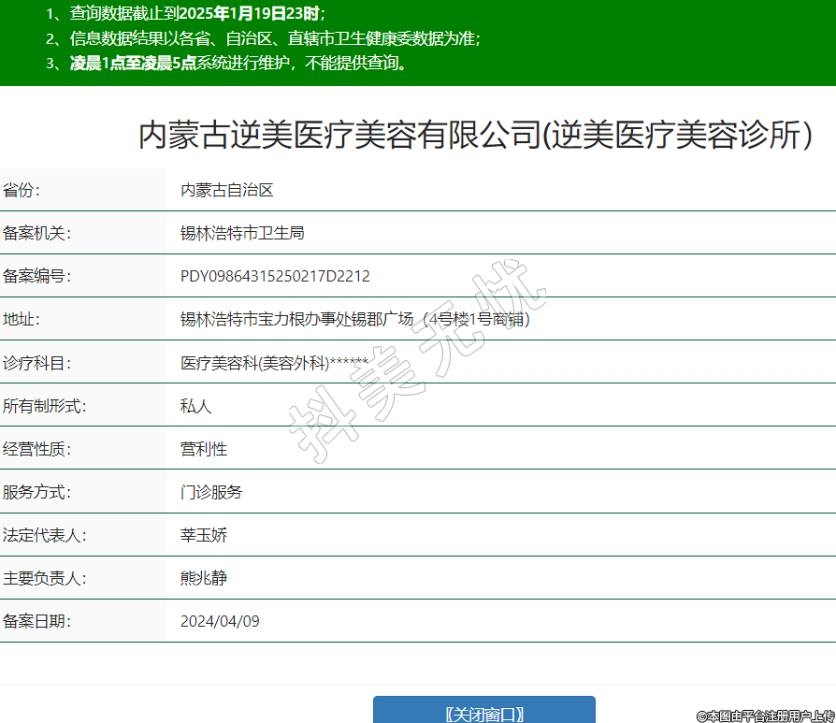Click the maintenance notice 凌晨1点至凌晨5点
This screenshot has height=723, width=836.
pyautogui.click(x=133, y=64)
